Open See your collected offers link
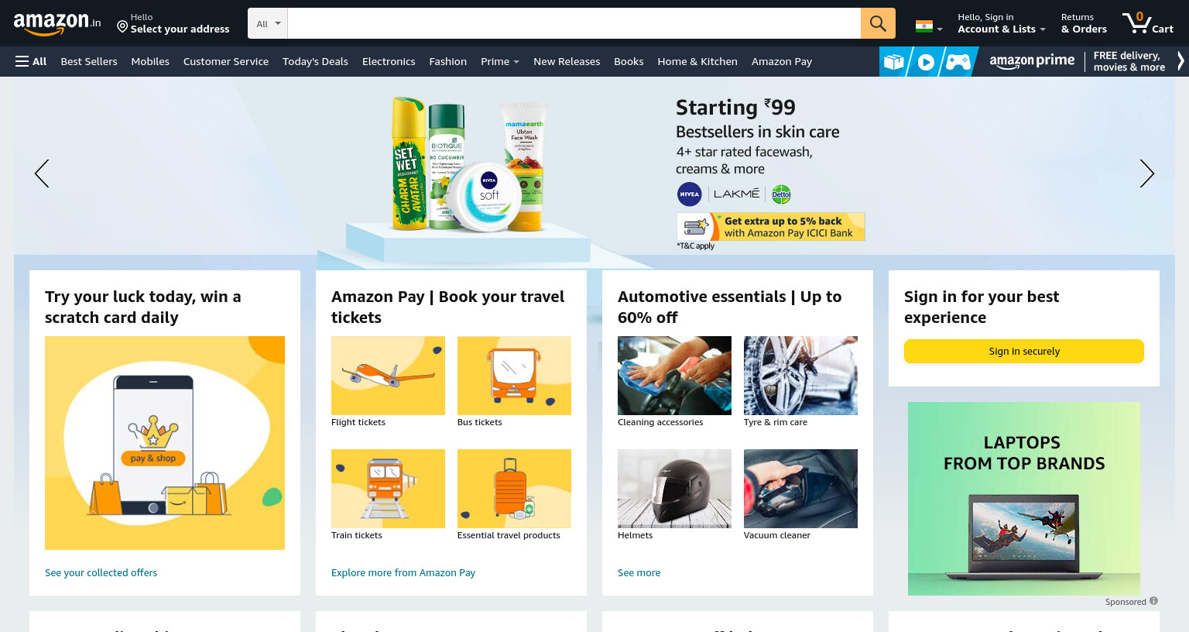Screen dimensions: 1189x632 click(101, 572)
